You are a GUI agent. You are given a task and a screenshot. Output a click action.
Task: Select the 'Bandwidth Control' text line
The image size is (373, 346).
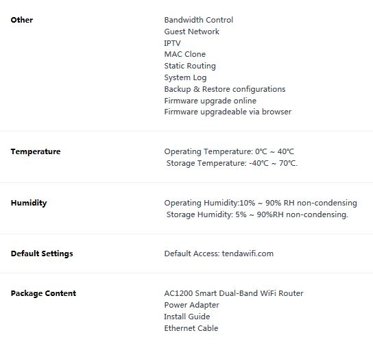click(x=198, y=20)
